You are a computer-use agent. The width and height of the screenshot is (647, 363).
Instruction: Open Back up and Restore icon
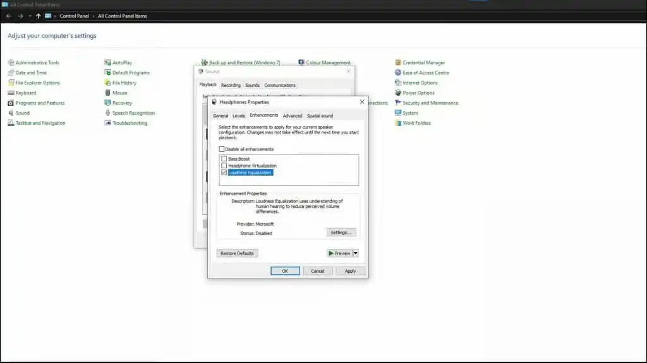click(x=204, y=62)
